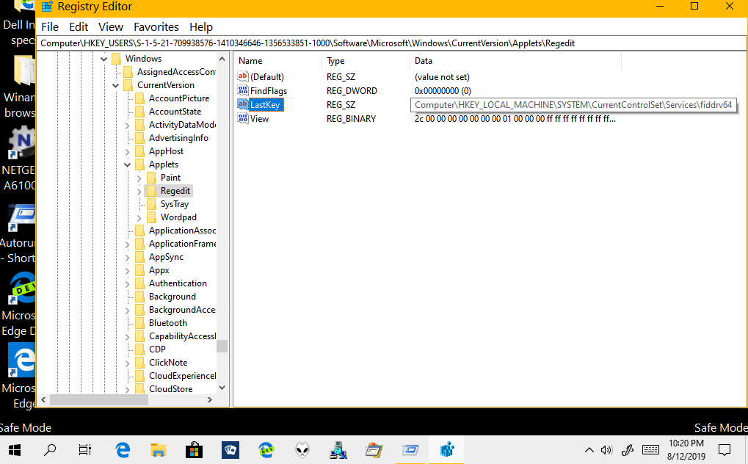
Task: Select the ClickNote folder icon
Action: pos(139,363)
